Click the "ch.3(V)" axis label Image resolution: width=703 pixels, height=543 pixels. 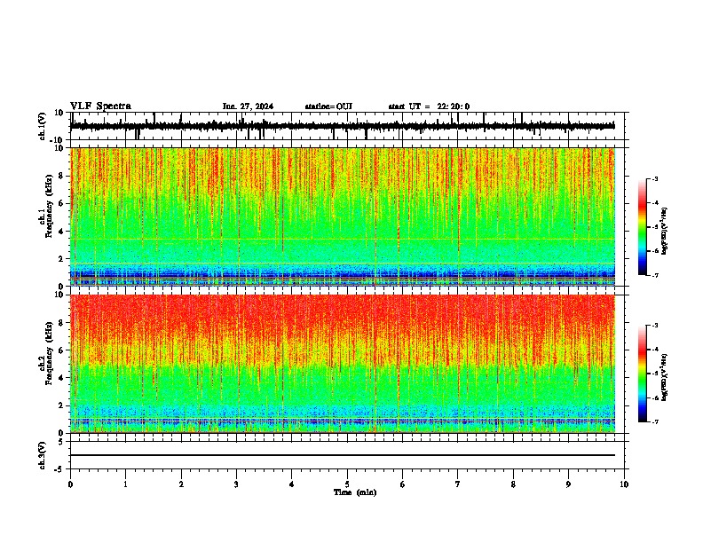coord(43,455)
